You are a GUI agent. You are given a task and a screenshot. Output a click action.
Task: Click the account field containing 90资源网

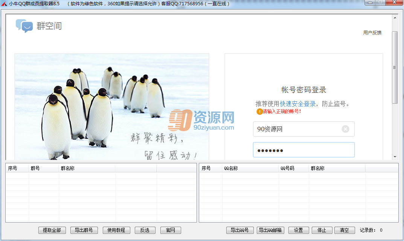coord(304,129)
